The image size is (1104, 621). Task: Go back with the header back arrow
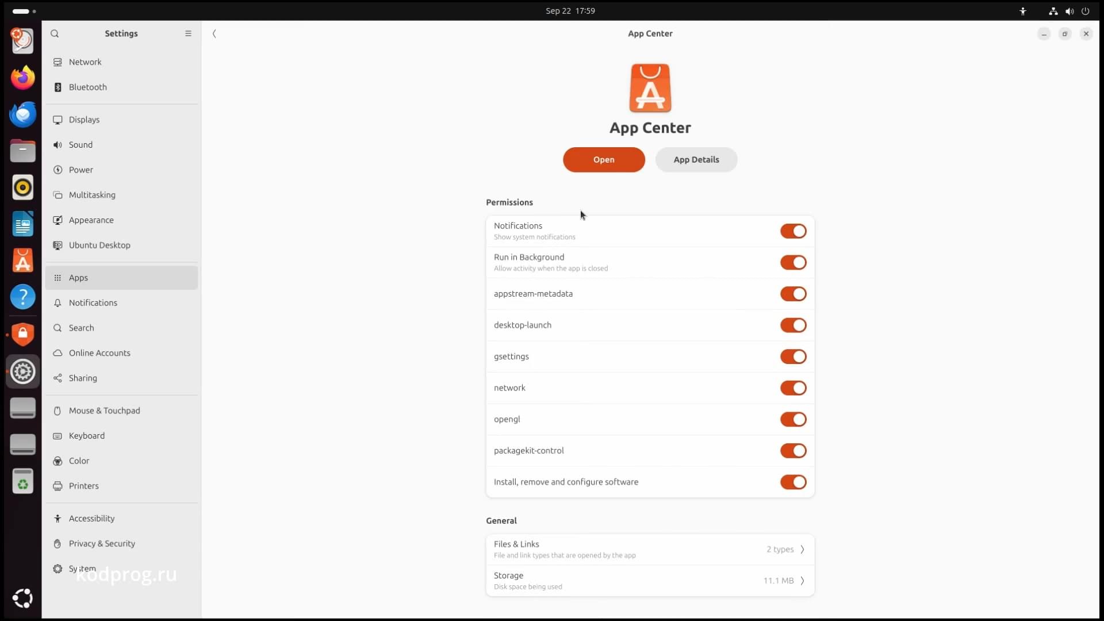(214, 33)
